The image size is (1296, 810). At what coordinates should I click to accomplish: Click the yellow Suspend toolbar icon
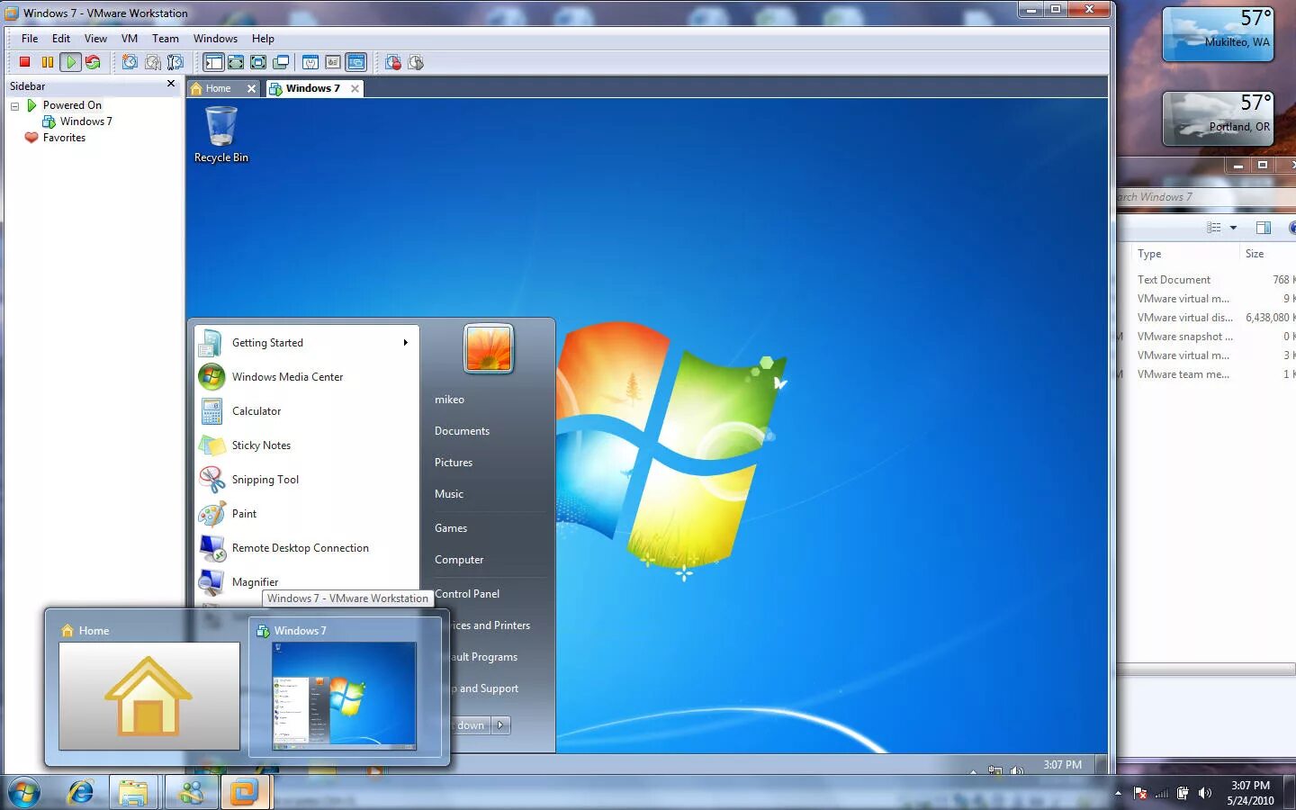(x=48, y=62)
